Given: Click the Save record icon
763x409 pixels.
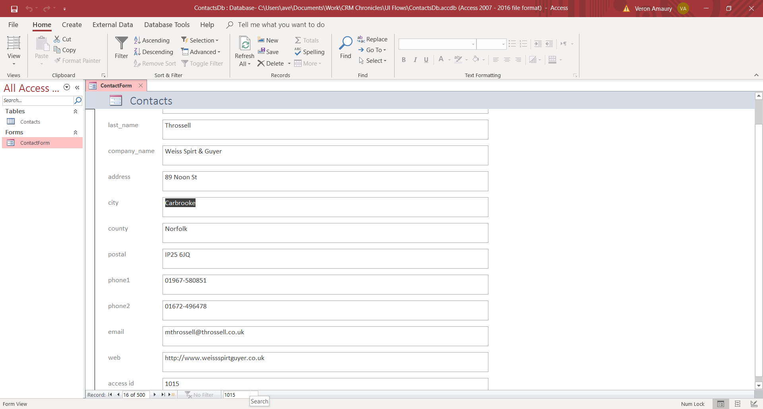Looking at the screenshot, I should 261,52.
